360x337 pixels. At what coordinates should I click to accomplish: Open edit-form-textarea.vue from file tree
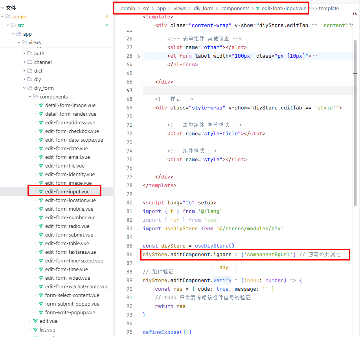click(70, 252)
